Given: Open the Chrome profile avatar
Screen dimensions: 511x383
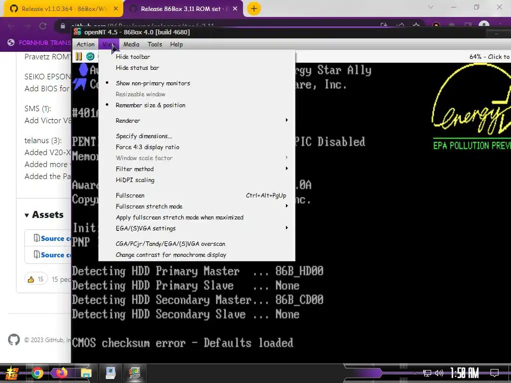Looking at the screenshot, I should click(484, 25).
